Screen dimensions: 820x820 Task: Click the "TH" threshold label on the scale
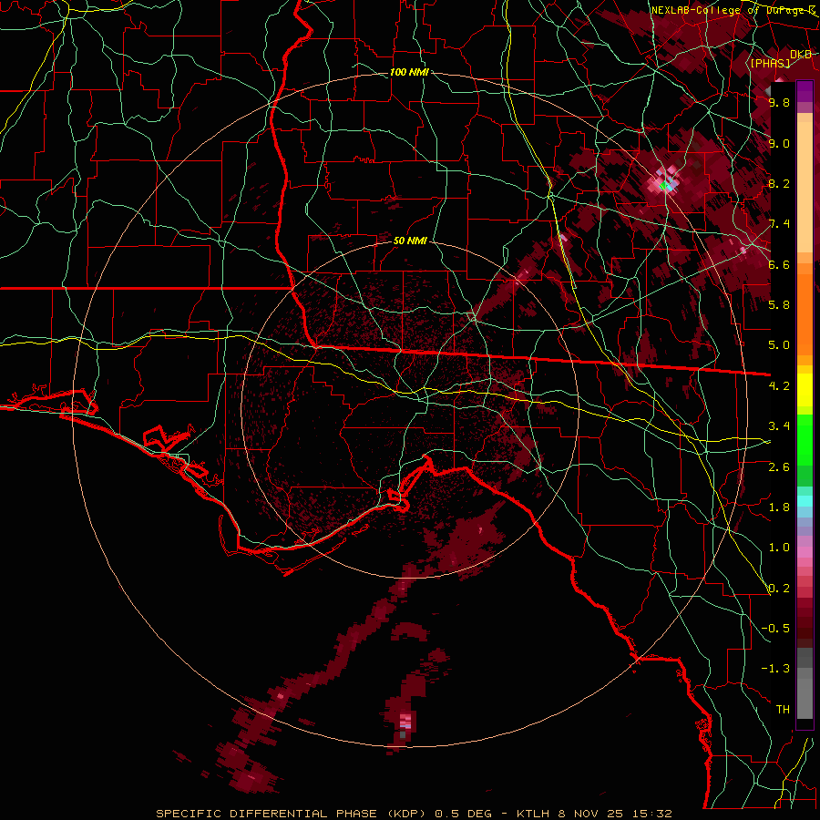783,710
